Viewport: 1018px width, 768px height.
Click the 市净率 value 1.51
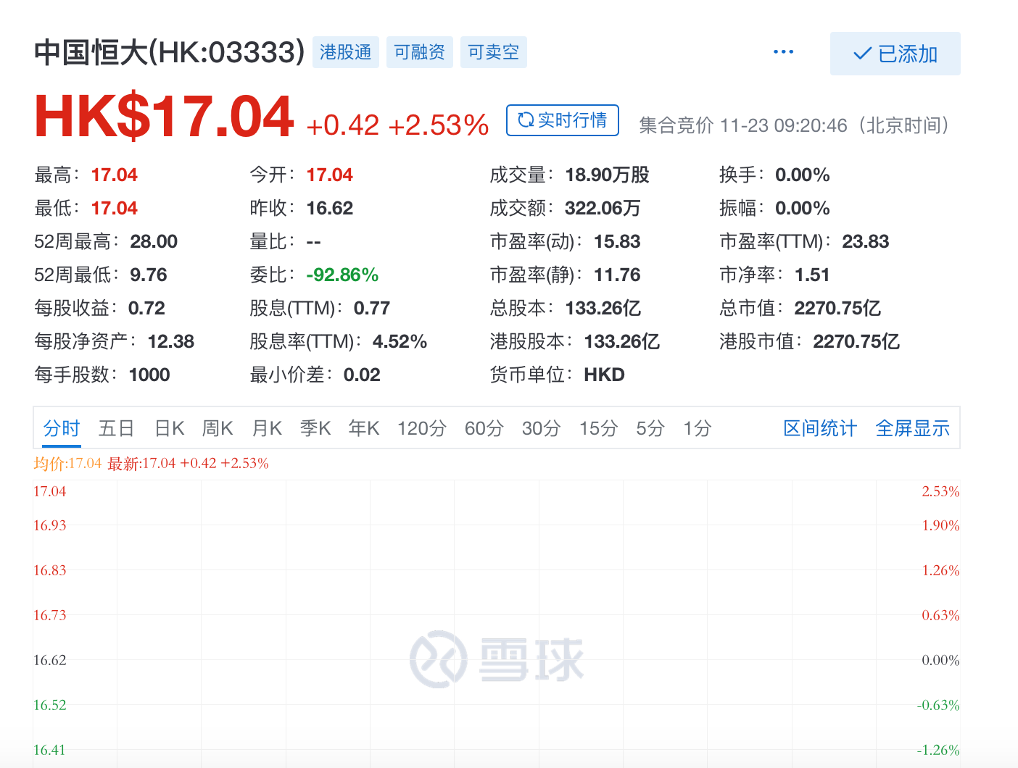tap(812, 275)
